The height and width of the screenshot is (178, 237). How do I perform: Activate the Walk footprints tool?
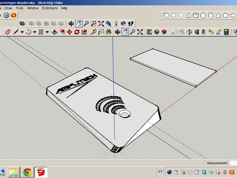131,24
